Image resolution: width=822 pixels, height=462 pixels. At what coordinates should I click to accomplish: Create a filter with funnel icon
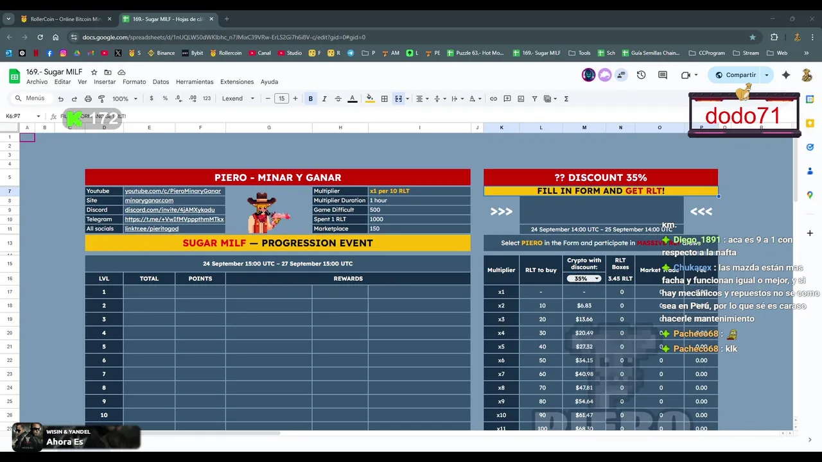point(534,99)
